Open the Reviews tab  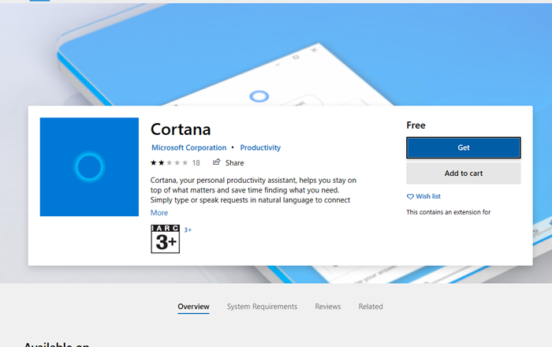coord(328,307)
